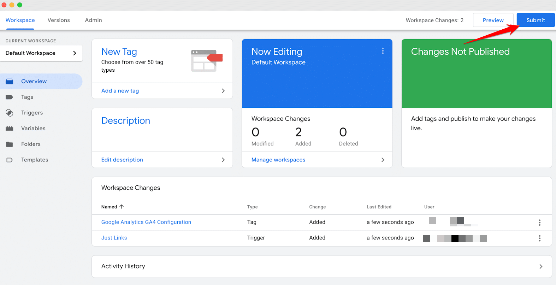Viewport: 556px width, 285px height.
Task: Go to the Admin tab
Action: tap(93, 20)
